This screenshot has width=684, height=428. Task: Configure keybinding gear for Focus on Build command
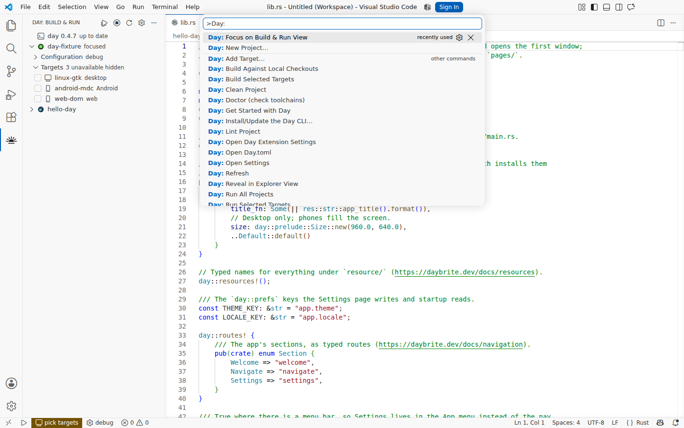pyautogui.click(x=459, y=38)
